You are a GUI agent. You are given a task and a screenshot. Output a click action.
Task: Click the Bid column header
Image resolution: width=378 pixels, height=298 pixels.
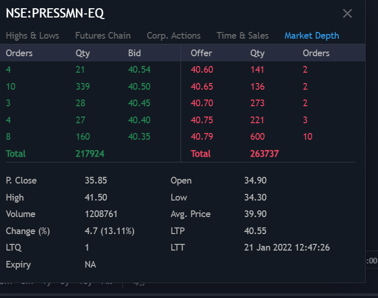pyautogui.click(x=134, y=53)
